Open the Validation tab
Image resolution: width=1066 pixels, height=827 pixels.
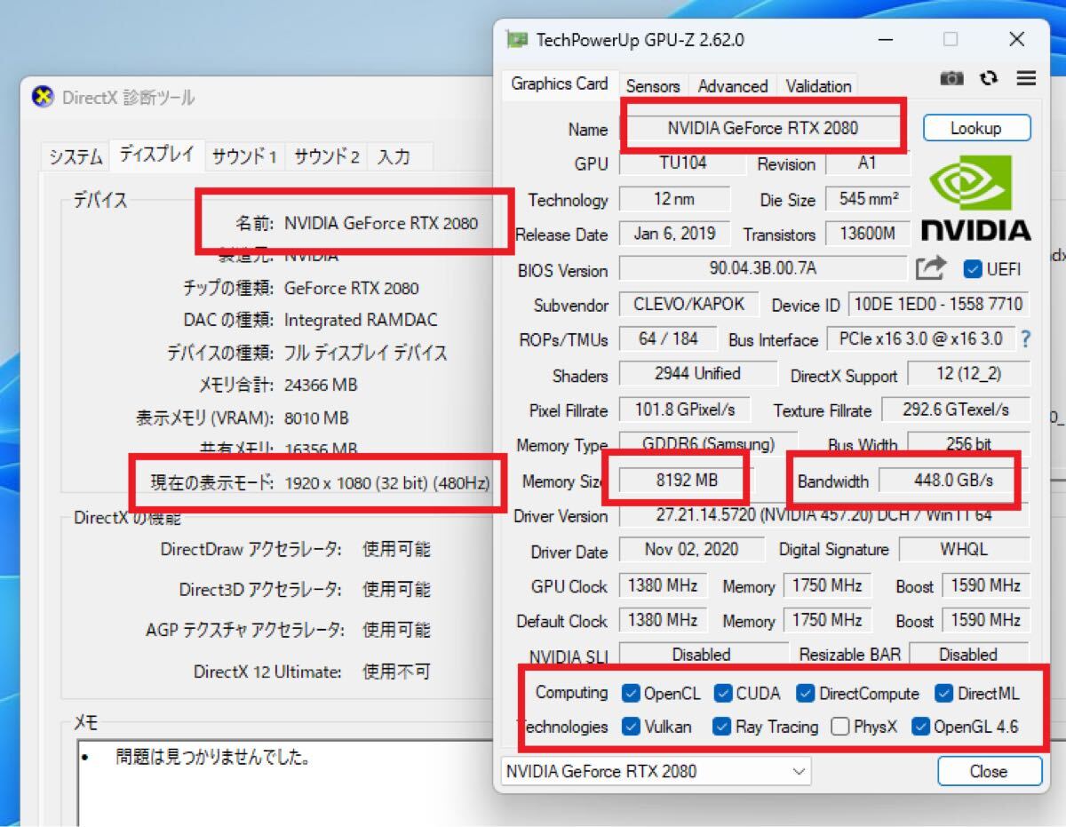coord(818,86)
